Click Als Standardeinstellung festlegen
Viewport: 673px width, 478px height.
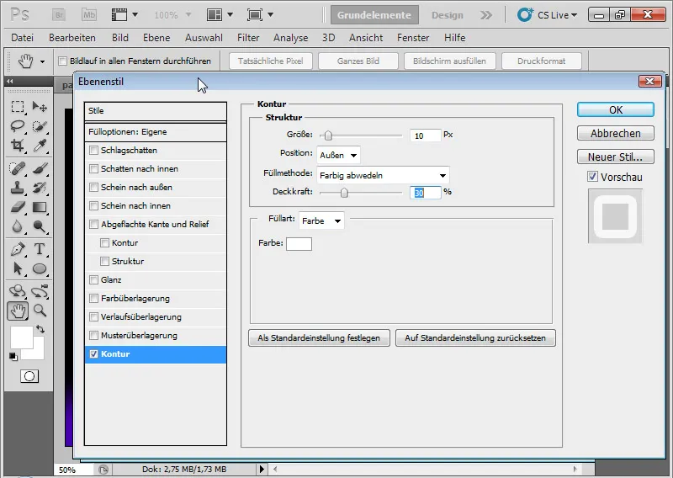coord(319,338)
